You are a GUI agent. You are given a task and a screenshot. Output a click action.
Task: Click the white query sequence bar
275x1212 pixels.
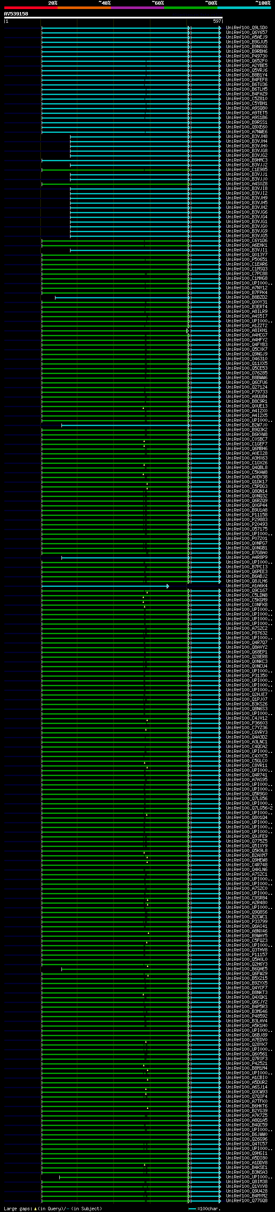coord(113,17)
